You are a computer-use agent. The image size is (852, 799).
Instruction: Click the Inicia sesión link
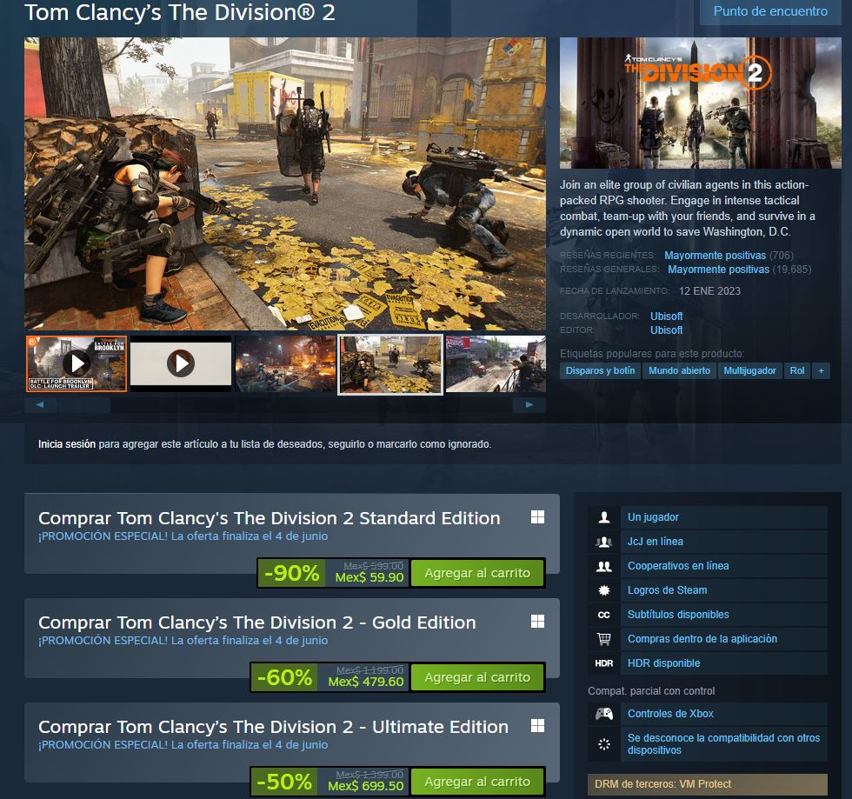[67, 444]
